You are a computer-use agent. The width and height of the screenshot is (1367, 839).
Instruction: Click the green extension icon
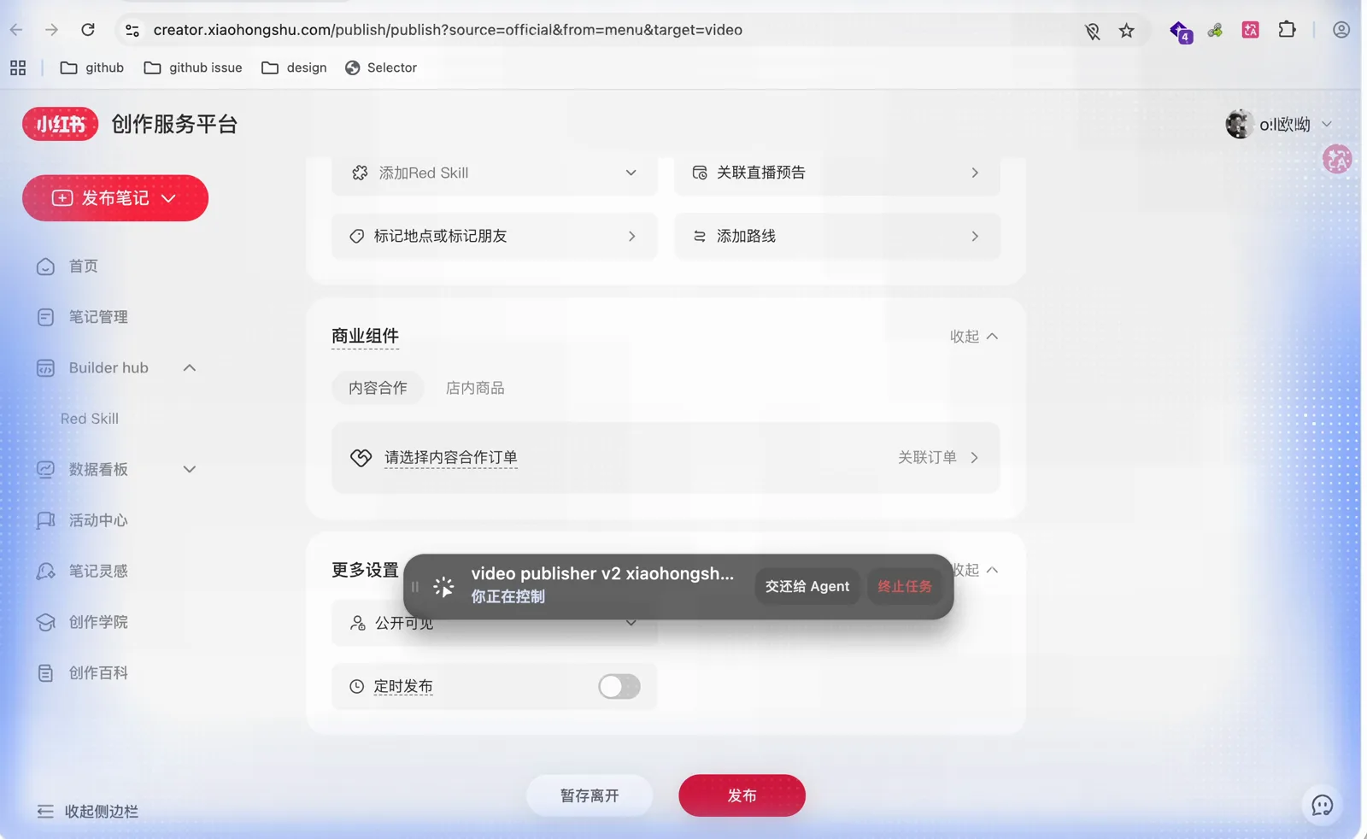[x=1215, y=31]
